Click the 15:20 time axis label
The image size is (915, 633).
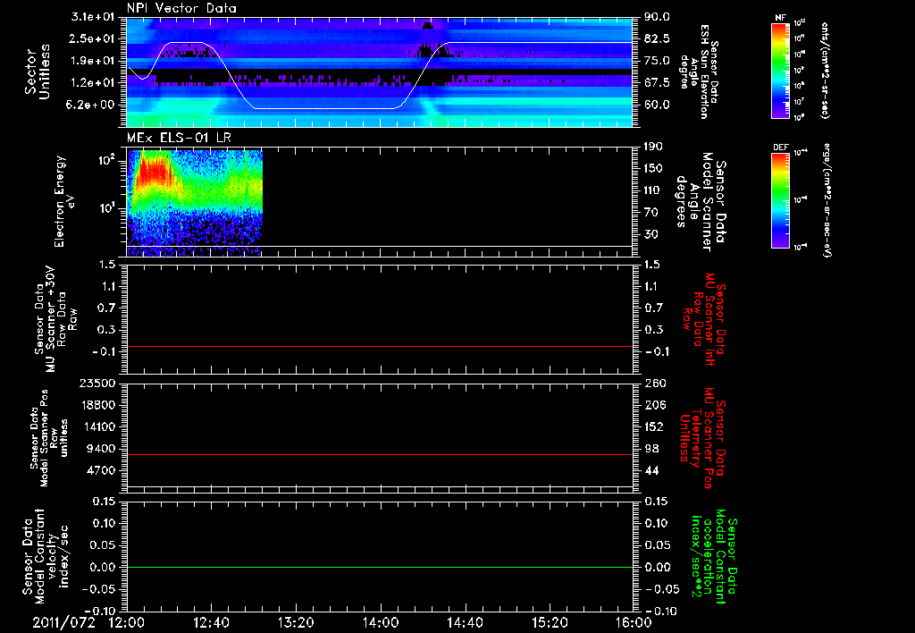click(x=550, y=622)
